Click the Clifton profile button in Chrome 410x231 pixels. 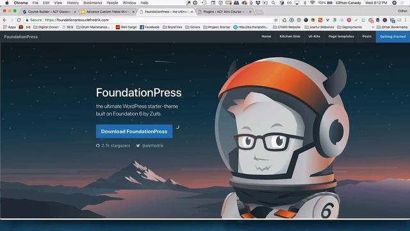click(x=403, y=11)
